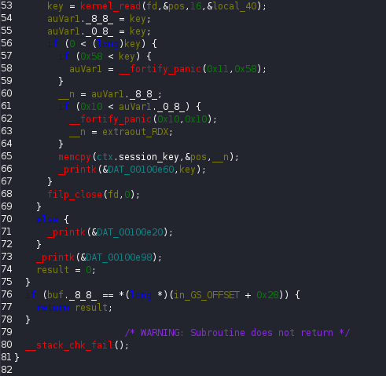Image resolution: width=386 pixels, height=376 pixels.
Task: Select extraout_RDX on line 63
Action: [x=135, y=132]
